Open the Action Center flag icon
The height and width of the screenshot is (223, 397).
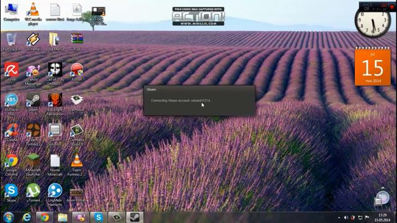[367, 217]
